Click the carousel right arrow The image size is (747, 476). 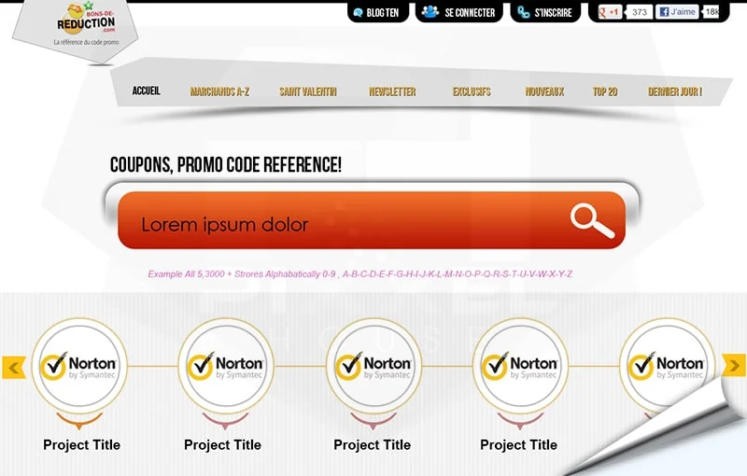pyautogui.click(x=734, y=365)
